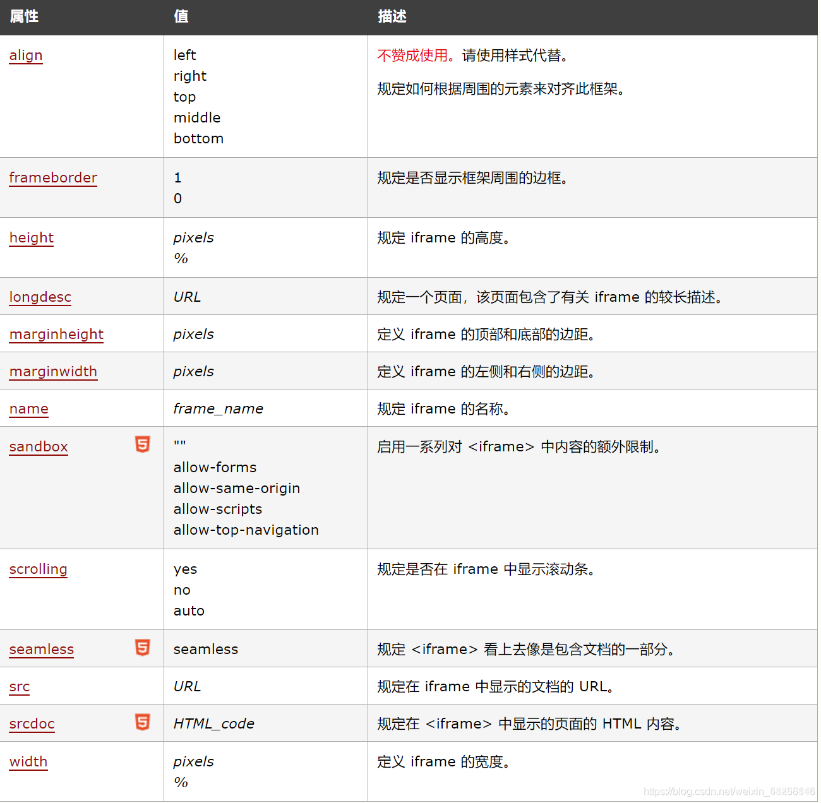
Task: Select the src attribute link
Action: (19, 687)
